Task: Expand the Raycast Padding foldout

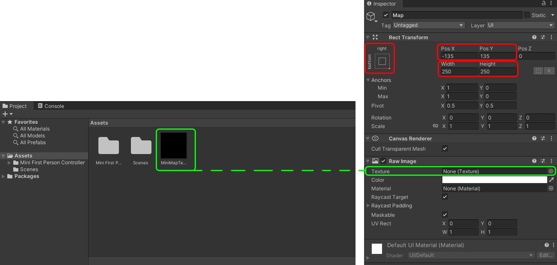Action: tap(368, 206)
